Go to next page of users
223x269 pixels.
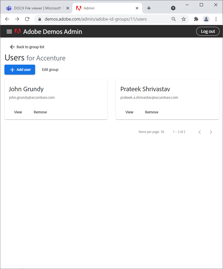coord(211,132)
